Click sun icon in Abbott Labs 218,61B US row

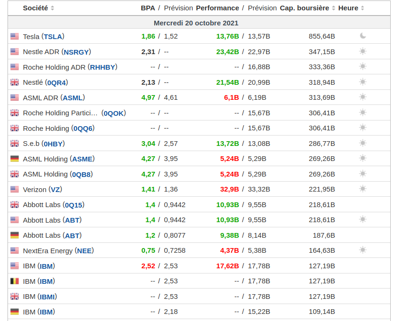362,219
